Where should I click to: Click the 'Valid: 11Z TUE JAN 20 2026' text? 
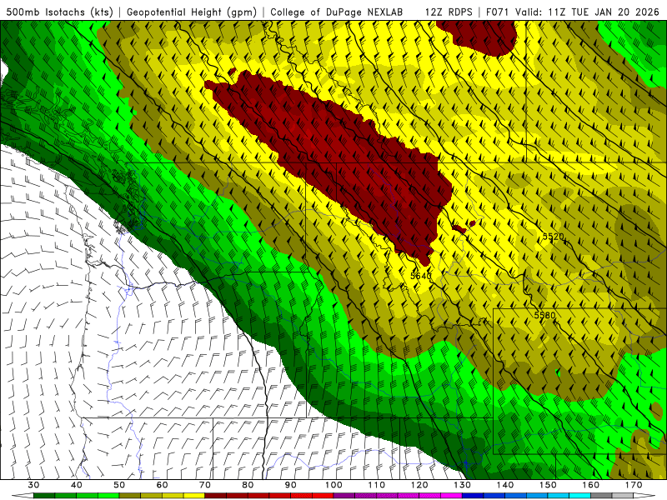587,12
